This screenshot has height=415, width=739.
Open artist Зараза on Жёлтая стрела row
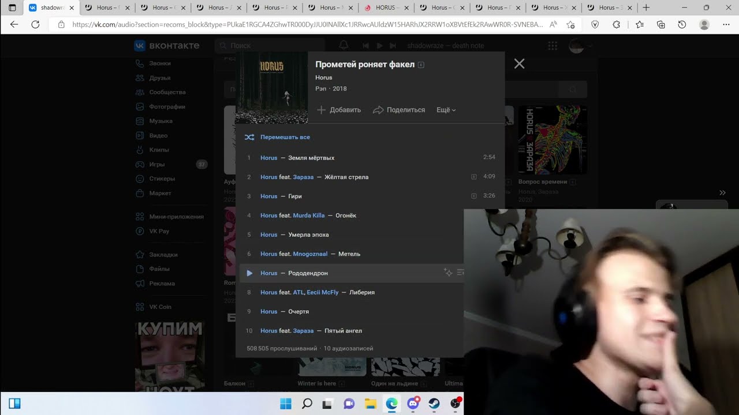click(x=303, y=177)
